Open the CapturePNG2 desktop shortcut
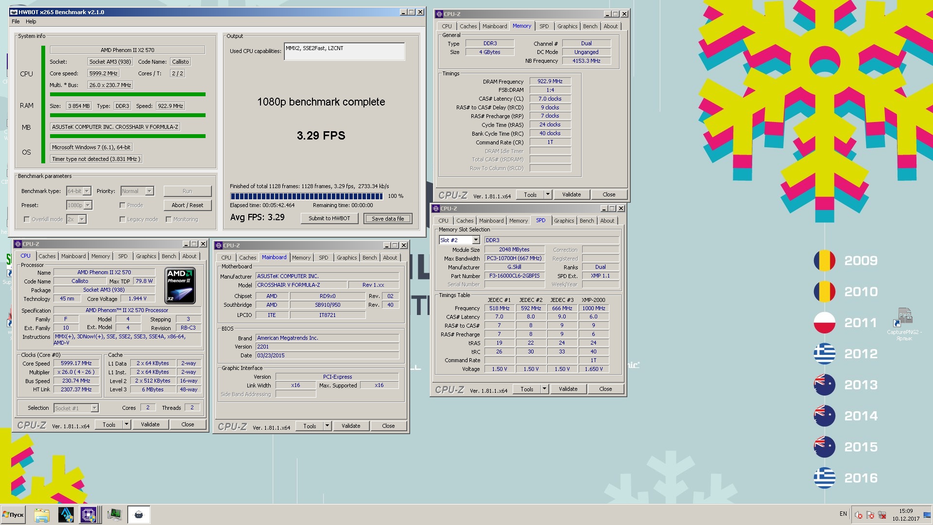The height and width of the screenshot is (525, 933). click(904, 324)
